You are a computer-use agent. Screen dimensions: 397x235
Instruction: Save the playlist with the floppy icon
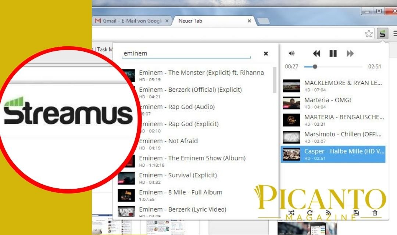pyautogui.click(x=356, y=213)
